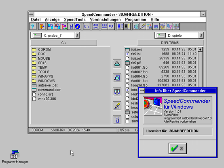Select the TOOLS folder
Image resolution: width=224 pixels, height=168 pixels.
(x=40, y=72)
